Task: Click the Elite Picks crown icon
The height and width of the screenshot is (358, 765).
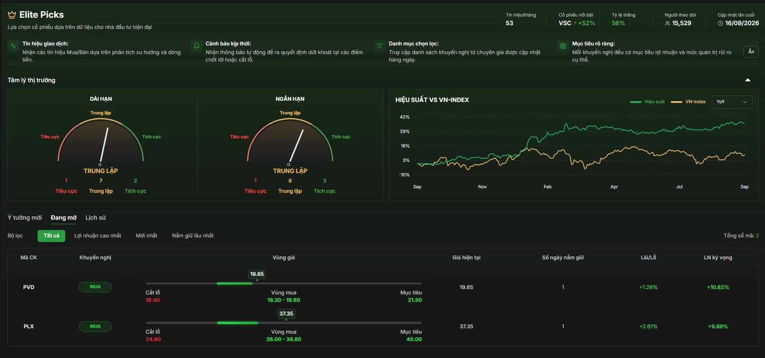Action: (12, 15)
